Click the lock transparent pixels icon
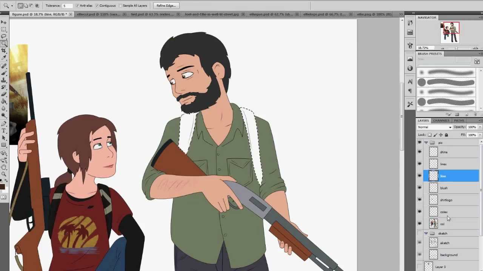Image resolution: width=483 pixels, height=271 pixels. (x=429, y=135)
